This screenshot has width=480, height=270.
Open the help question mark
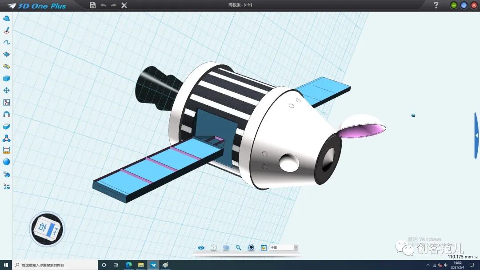click(x=436, y=5)
